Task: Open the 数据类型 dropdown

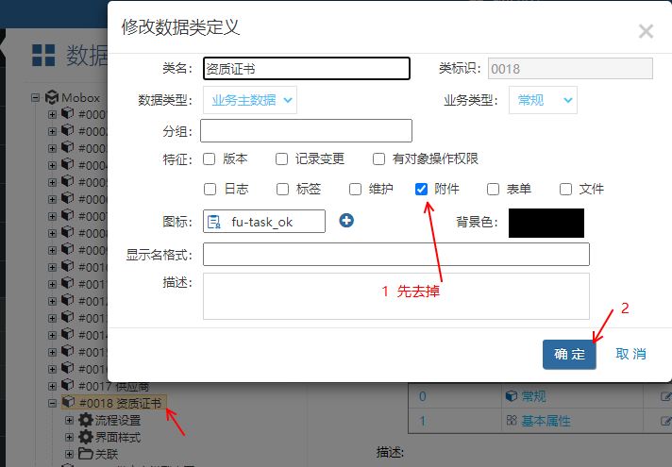Action: coord(249,100)
